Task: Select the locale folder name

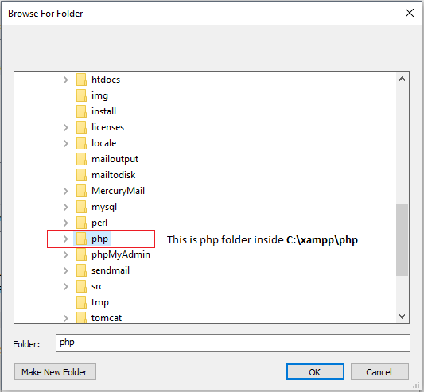Action: pos(104,143)
